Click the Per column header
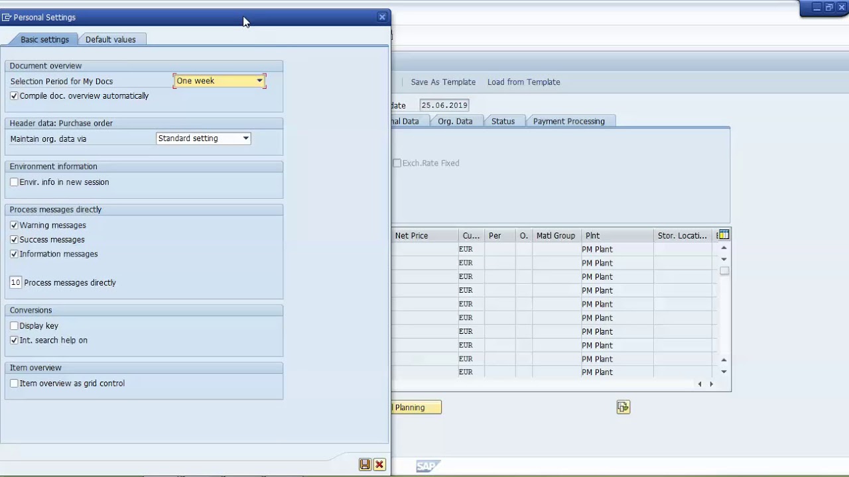Image resolution: width=849 pixels, height=477 pixels. tap(499, 236)
